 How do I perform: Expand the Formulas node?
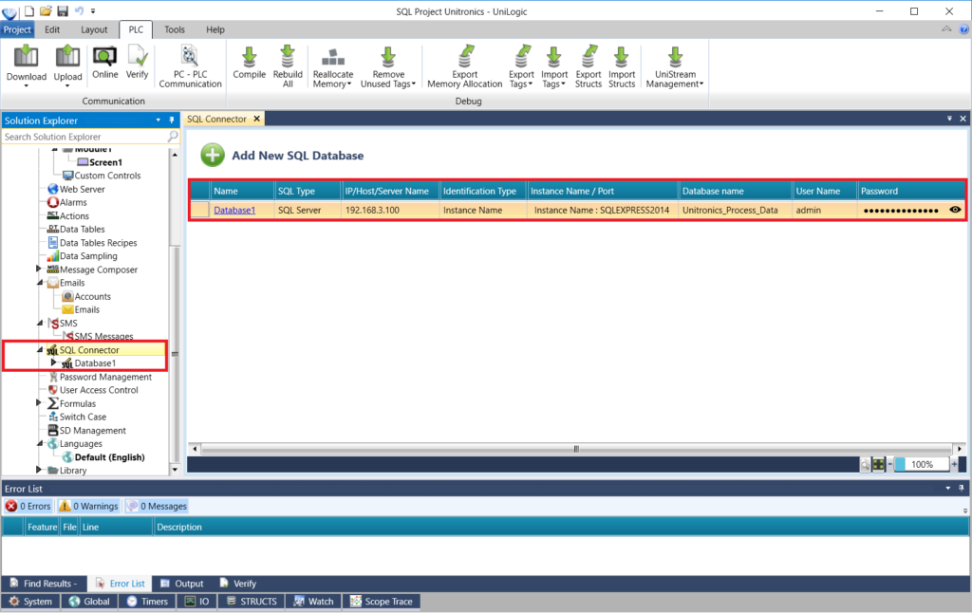click(38, 403)
